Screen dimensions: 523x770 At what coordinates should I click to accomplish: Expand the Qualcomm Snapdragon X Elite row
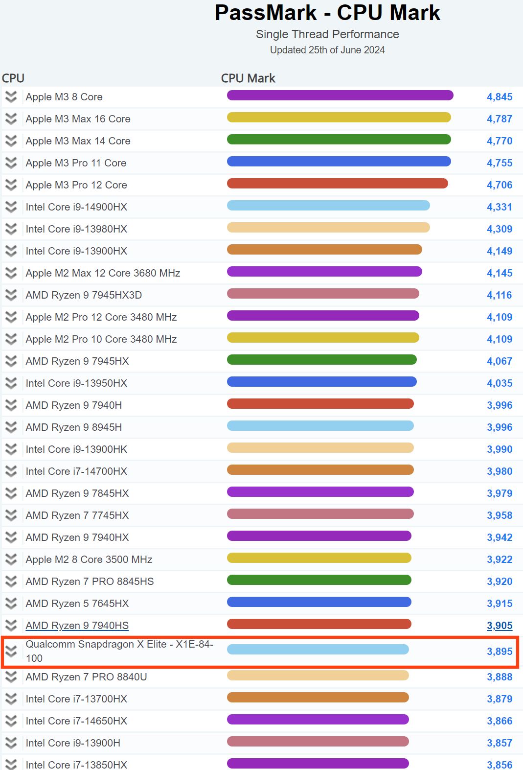click(11, 652)
